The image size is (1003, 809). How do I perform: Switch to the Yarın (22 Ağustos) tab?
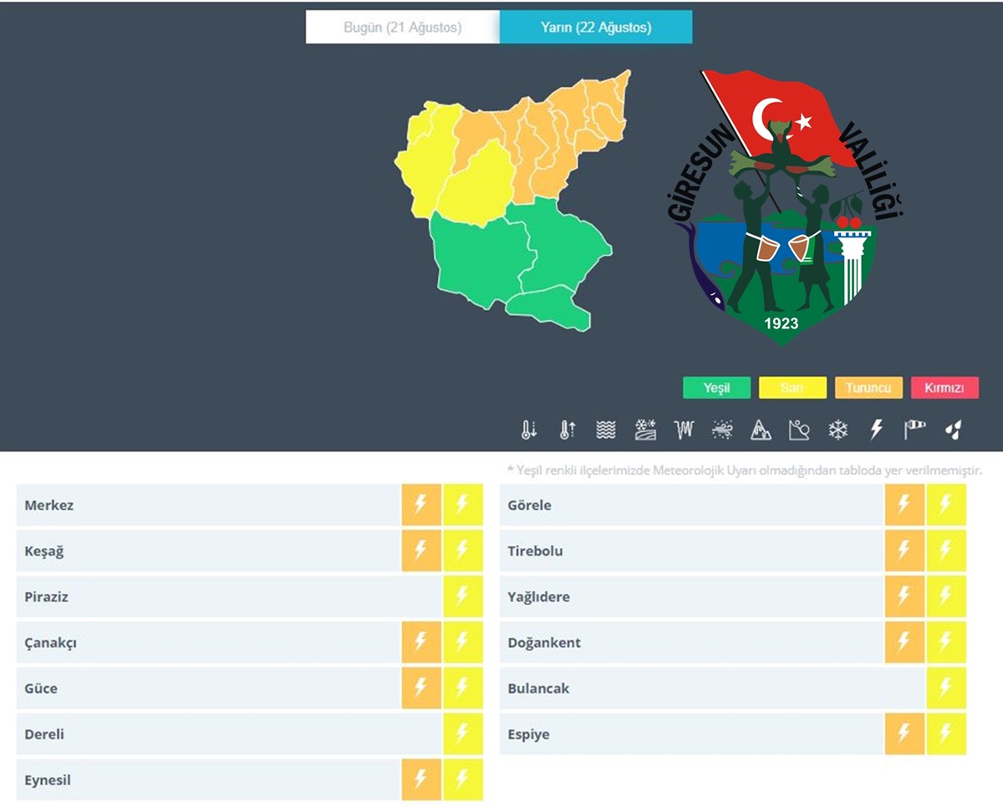coord(596,28)
